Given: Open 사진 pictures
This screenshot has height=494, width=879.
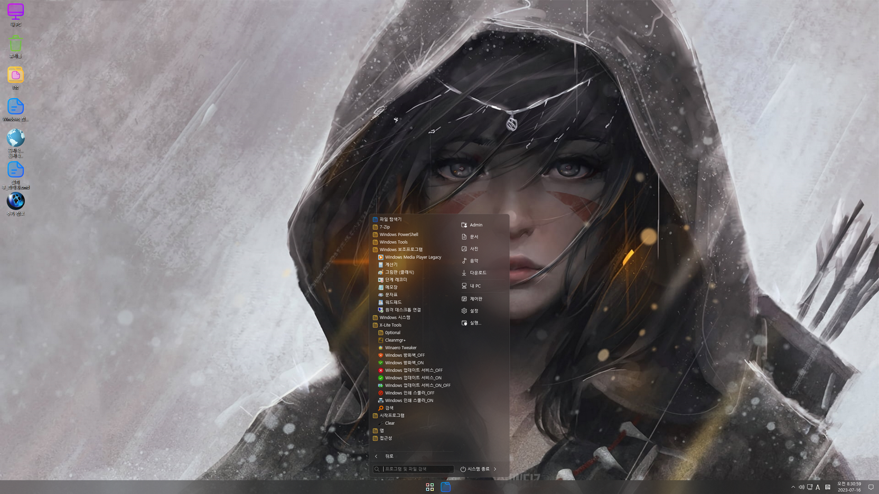Looking at the screenshot, I should tap(470, 249).
